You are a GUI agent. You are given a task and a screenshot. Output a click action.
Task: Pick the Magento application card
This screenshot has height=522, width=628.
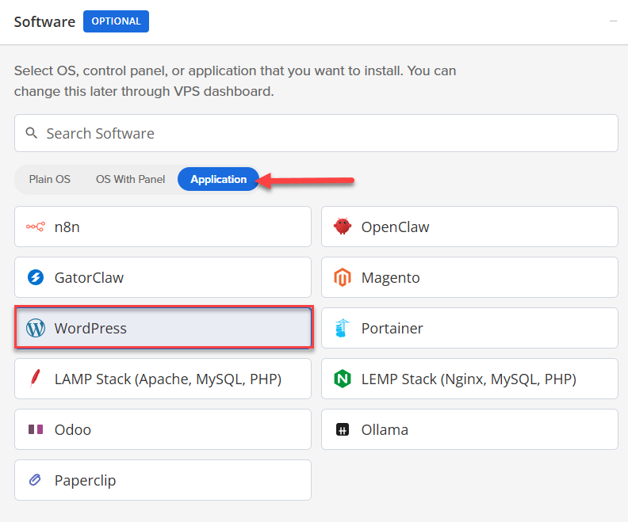(469, 277)
